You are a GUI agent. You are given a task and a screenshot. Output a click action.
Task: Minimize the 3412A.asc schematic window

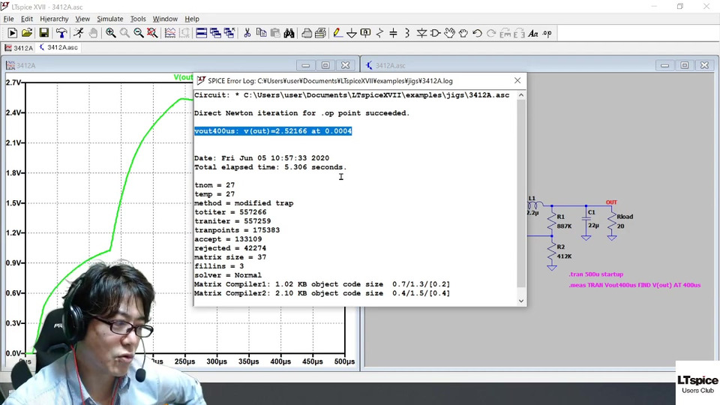pos(664,65)
